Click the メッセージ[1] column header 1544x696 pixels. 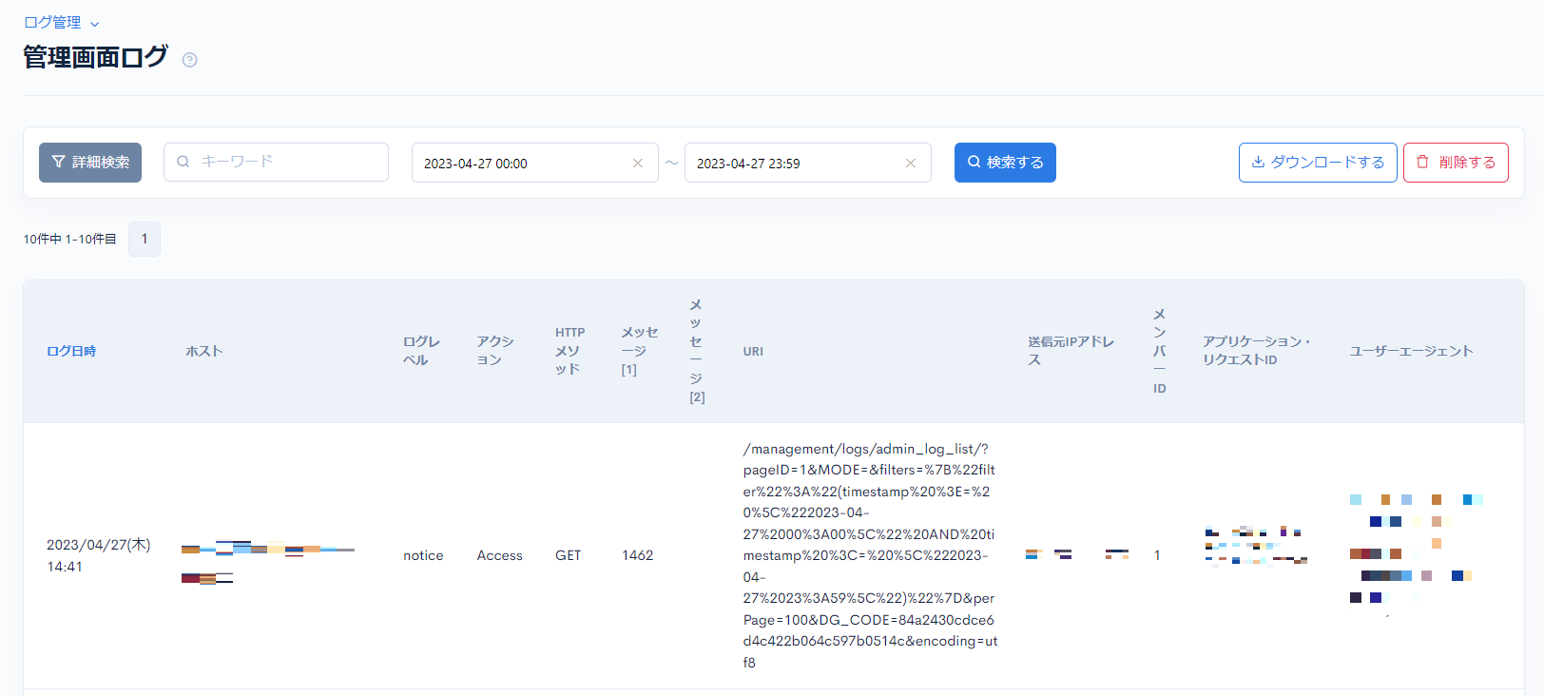coord(639,351)
